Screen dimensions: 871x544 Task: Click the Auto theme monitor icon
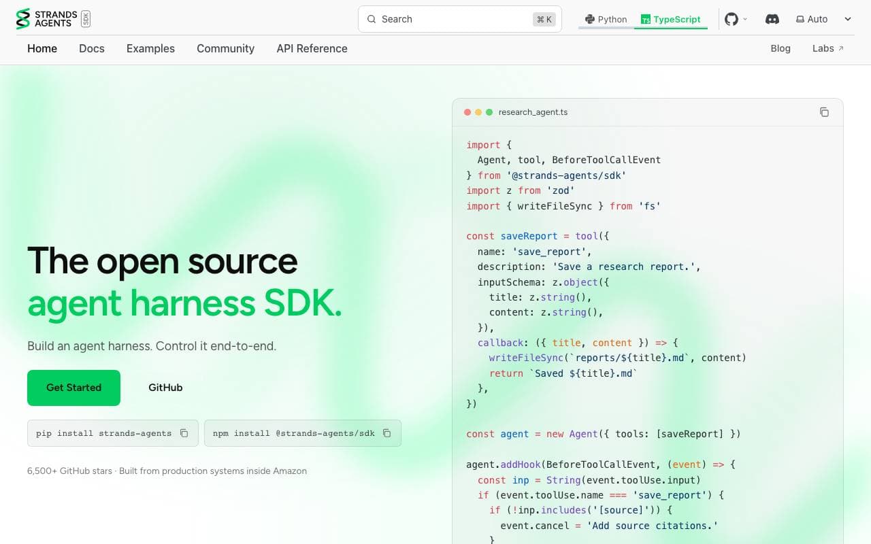(800, 20)
